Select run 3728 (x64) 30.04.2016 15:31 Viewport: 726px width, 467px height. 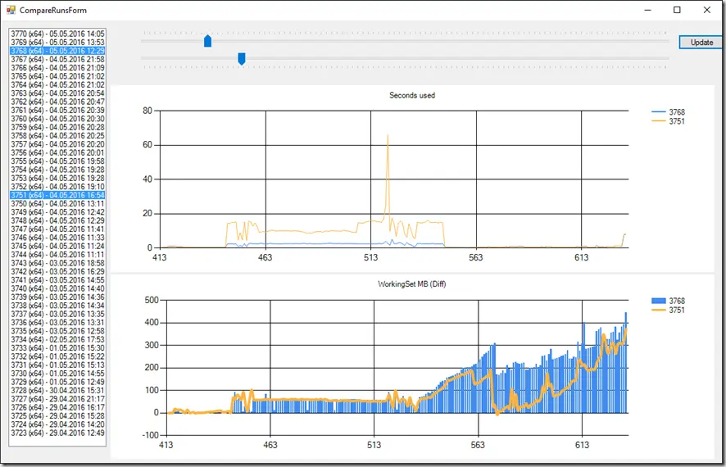coord(57,390)
